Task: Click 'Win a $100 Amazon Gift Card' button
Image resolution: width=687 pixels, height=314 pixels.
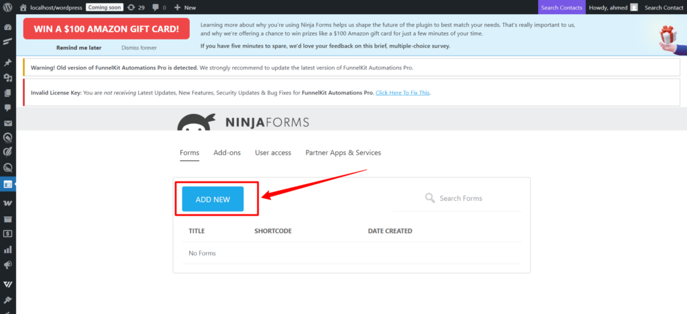Action: [106, 29]
